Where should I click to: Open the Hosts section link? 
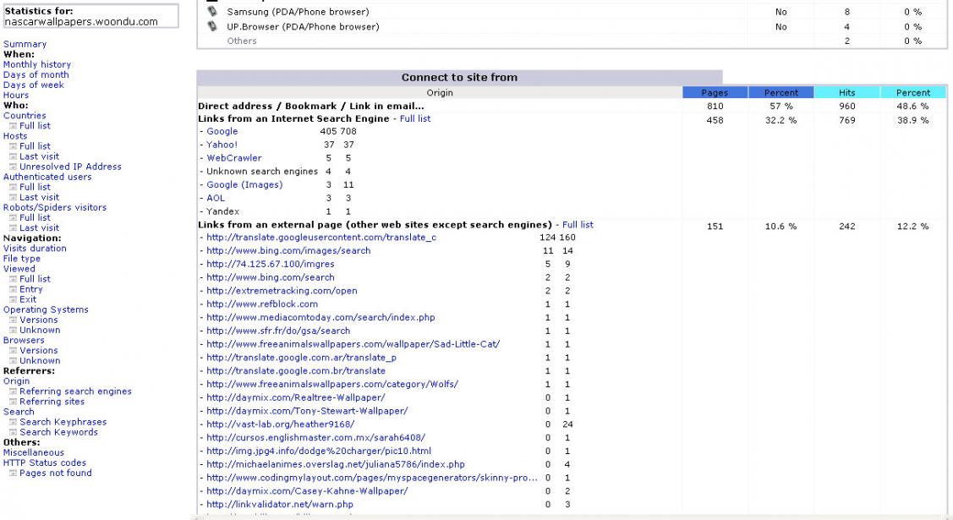point(15,136)
